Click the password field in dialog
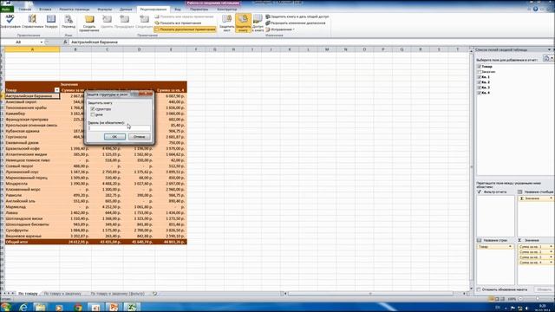This screenshot has height=312, width=555. (x=120, y=128)
